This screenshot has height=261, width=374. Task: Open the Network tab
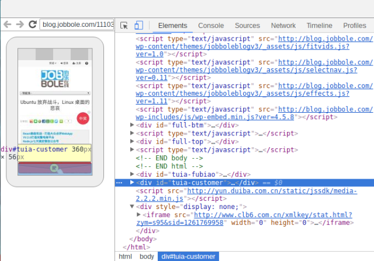coord(283,26)
